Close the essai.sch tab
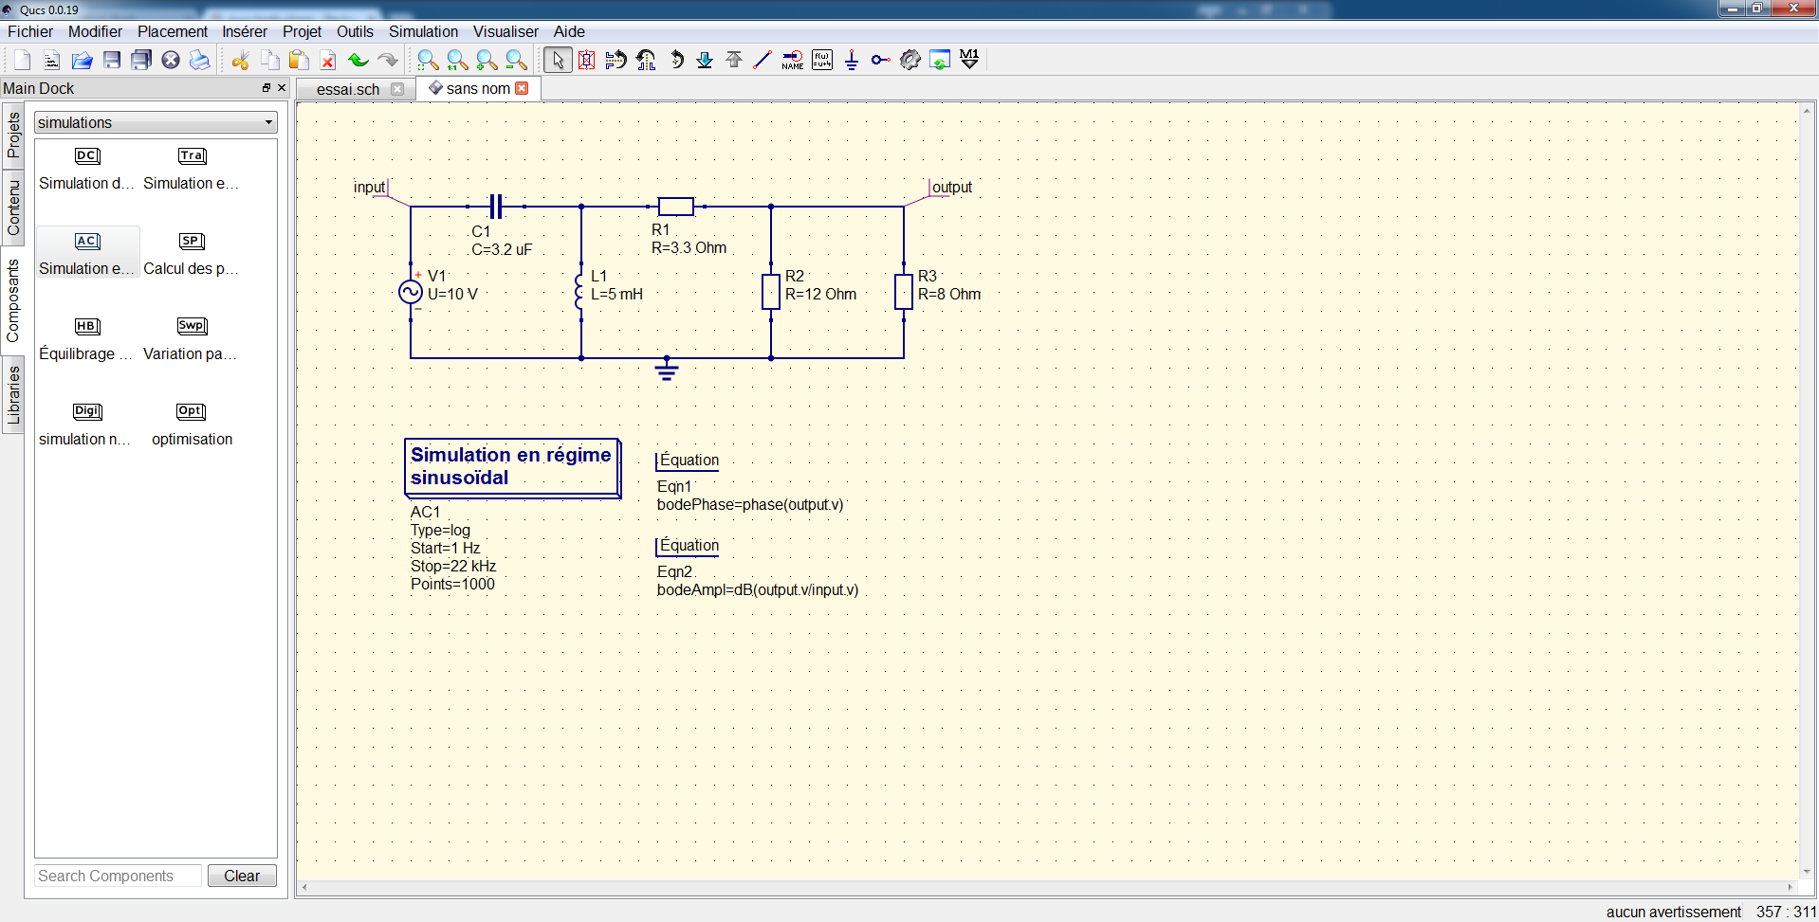1819x922 pixels. tap(397, 89)
